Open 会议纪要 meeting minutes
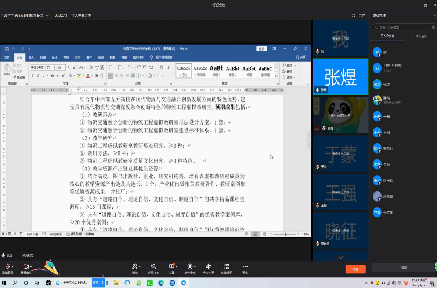Viewport: 437px width, 288px height. pyautogui.click(x=208, y=267)
